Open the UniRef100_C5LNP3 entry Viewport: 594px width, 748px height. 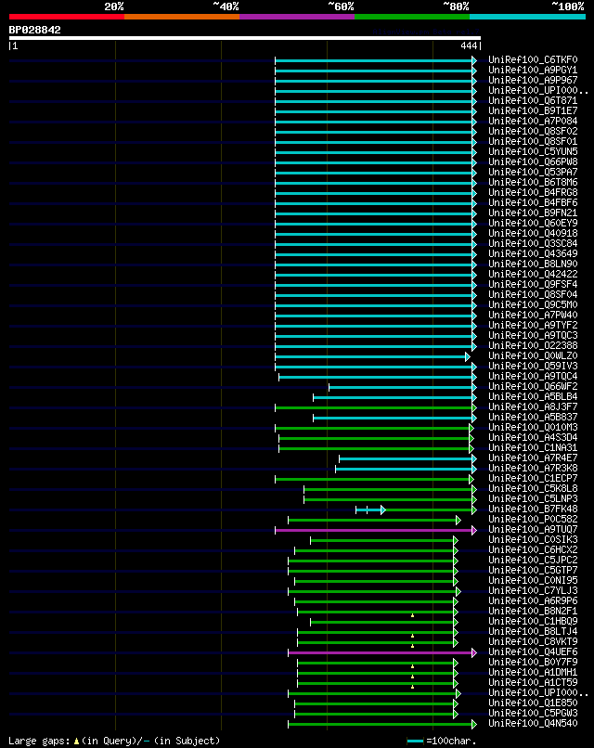(x=533, y=499)
